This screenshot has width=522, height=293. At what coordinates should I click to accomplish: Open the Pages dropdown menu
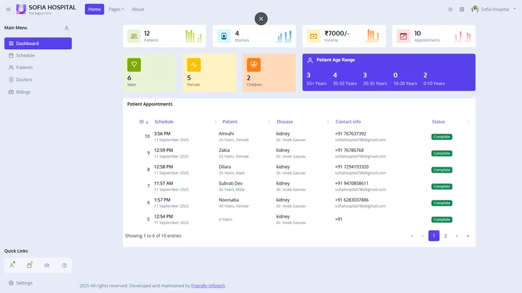tap(116, 9)
